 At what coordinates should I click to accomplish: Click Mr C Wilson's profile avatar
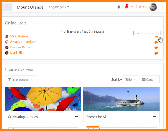click(x=153, y=7)
